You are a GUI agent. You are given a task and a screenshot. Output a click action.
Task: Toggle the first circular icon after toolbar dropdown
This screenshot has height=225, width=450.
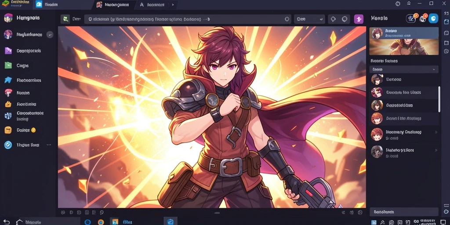click(333, 19)
